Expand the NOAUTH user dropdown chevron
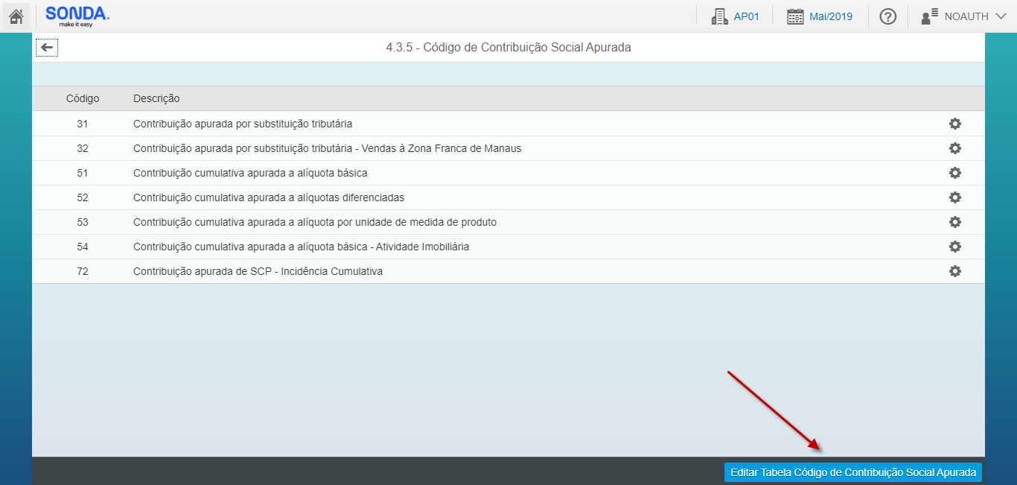The image size is (1017, 485). [x=1001, y=16]
